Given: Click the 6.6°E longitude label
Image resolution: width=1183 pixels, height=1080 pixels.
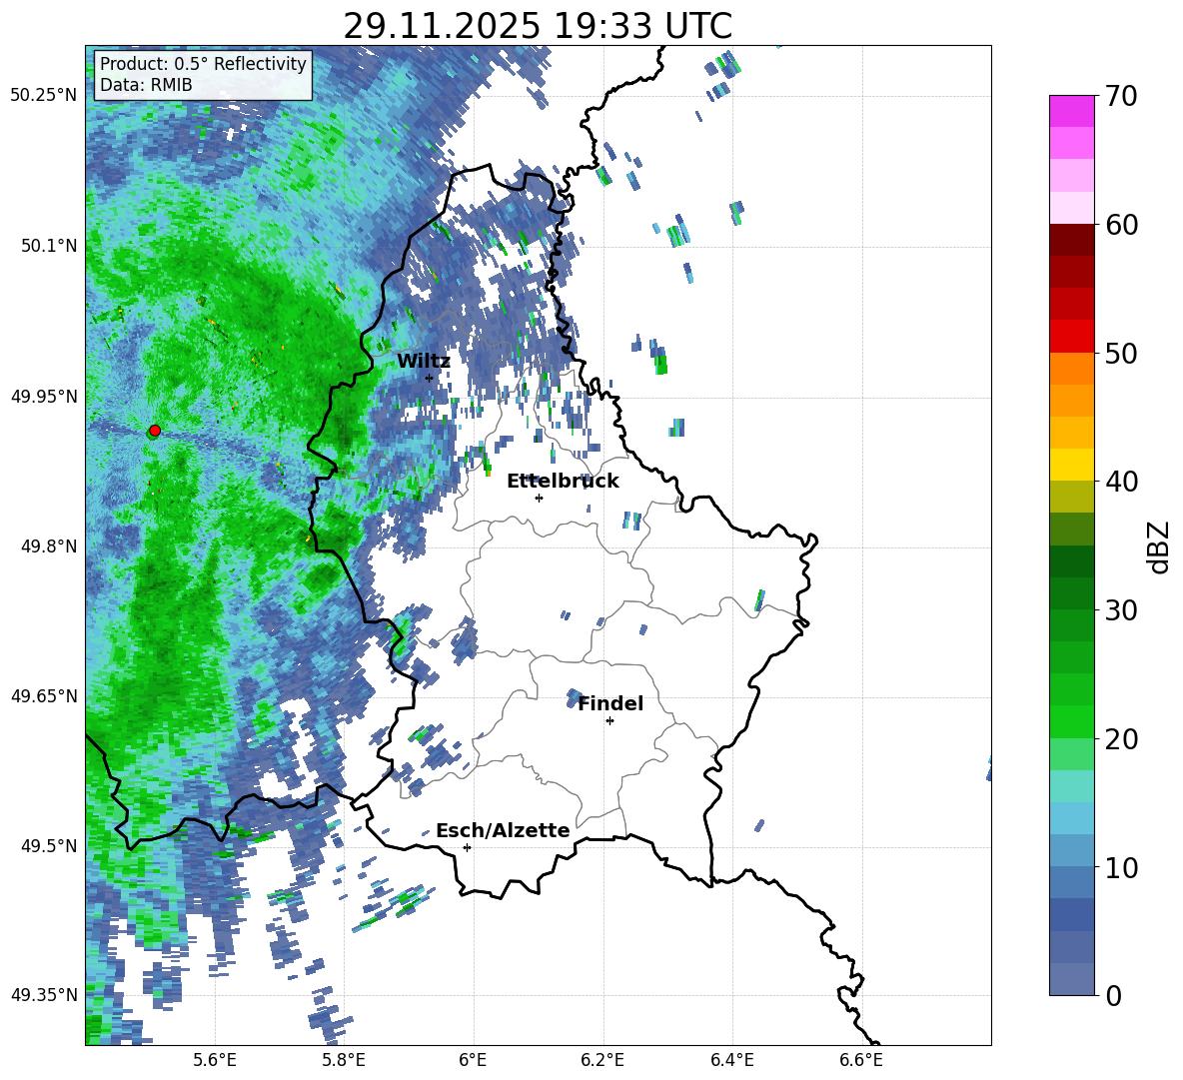Looking at the screenshot, I should click(x=861, y=1060).
